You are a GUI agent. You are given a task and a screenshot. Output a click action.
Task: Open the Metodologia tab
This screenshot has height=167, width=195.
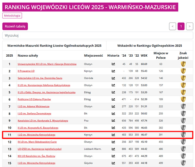coord(12,15)
